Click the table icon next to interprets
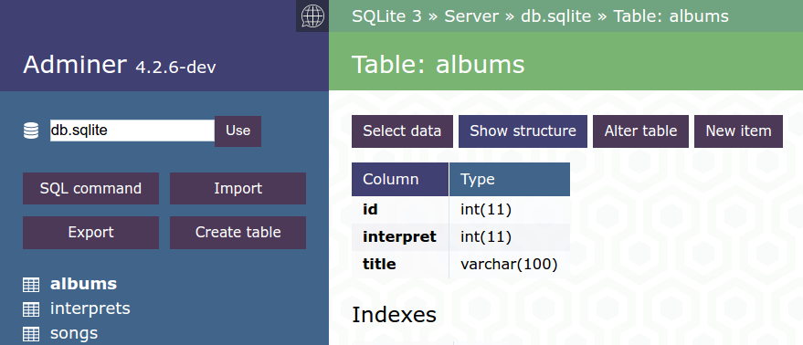 31,309
